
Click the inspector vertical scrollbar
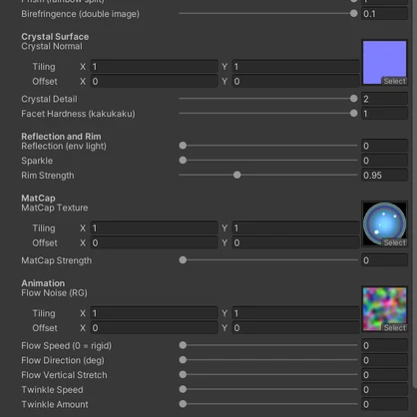click(x=415, y=193)
